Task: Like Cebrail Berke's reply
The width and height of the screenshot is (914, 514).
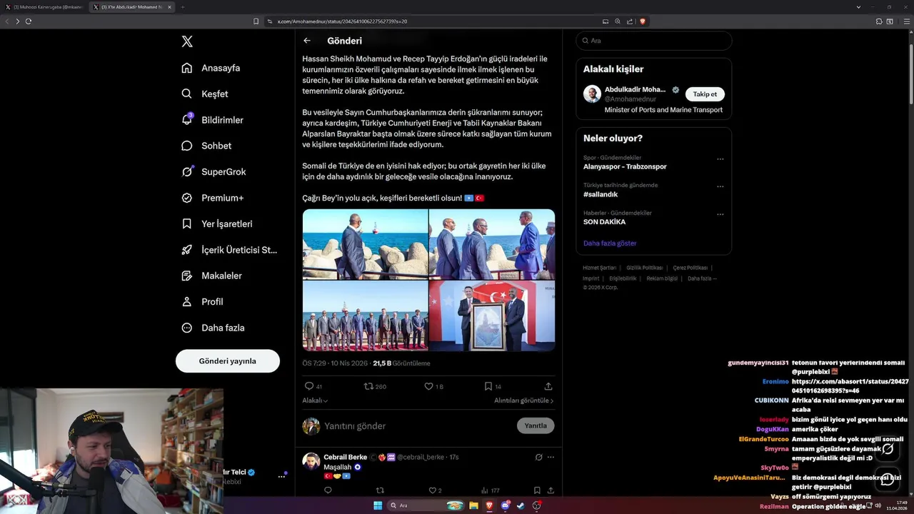Action: (x=432, y=490)
